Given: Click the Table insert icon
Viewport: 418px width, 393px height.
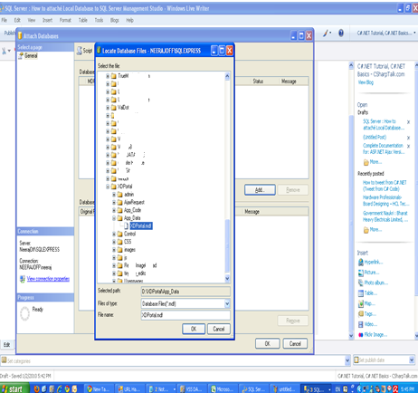Looking at the screenshot, I should coord(361,293).
